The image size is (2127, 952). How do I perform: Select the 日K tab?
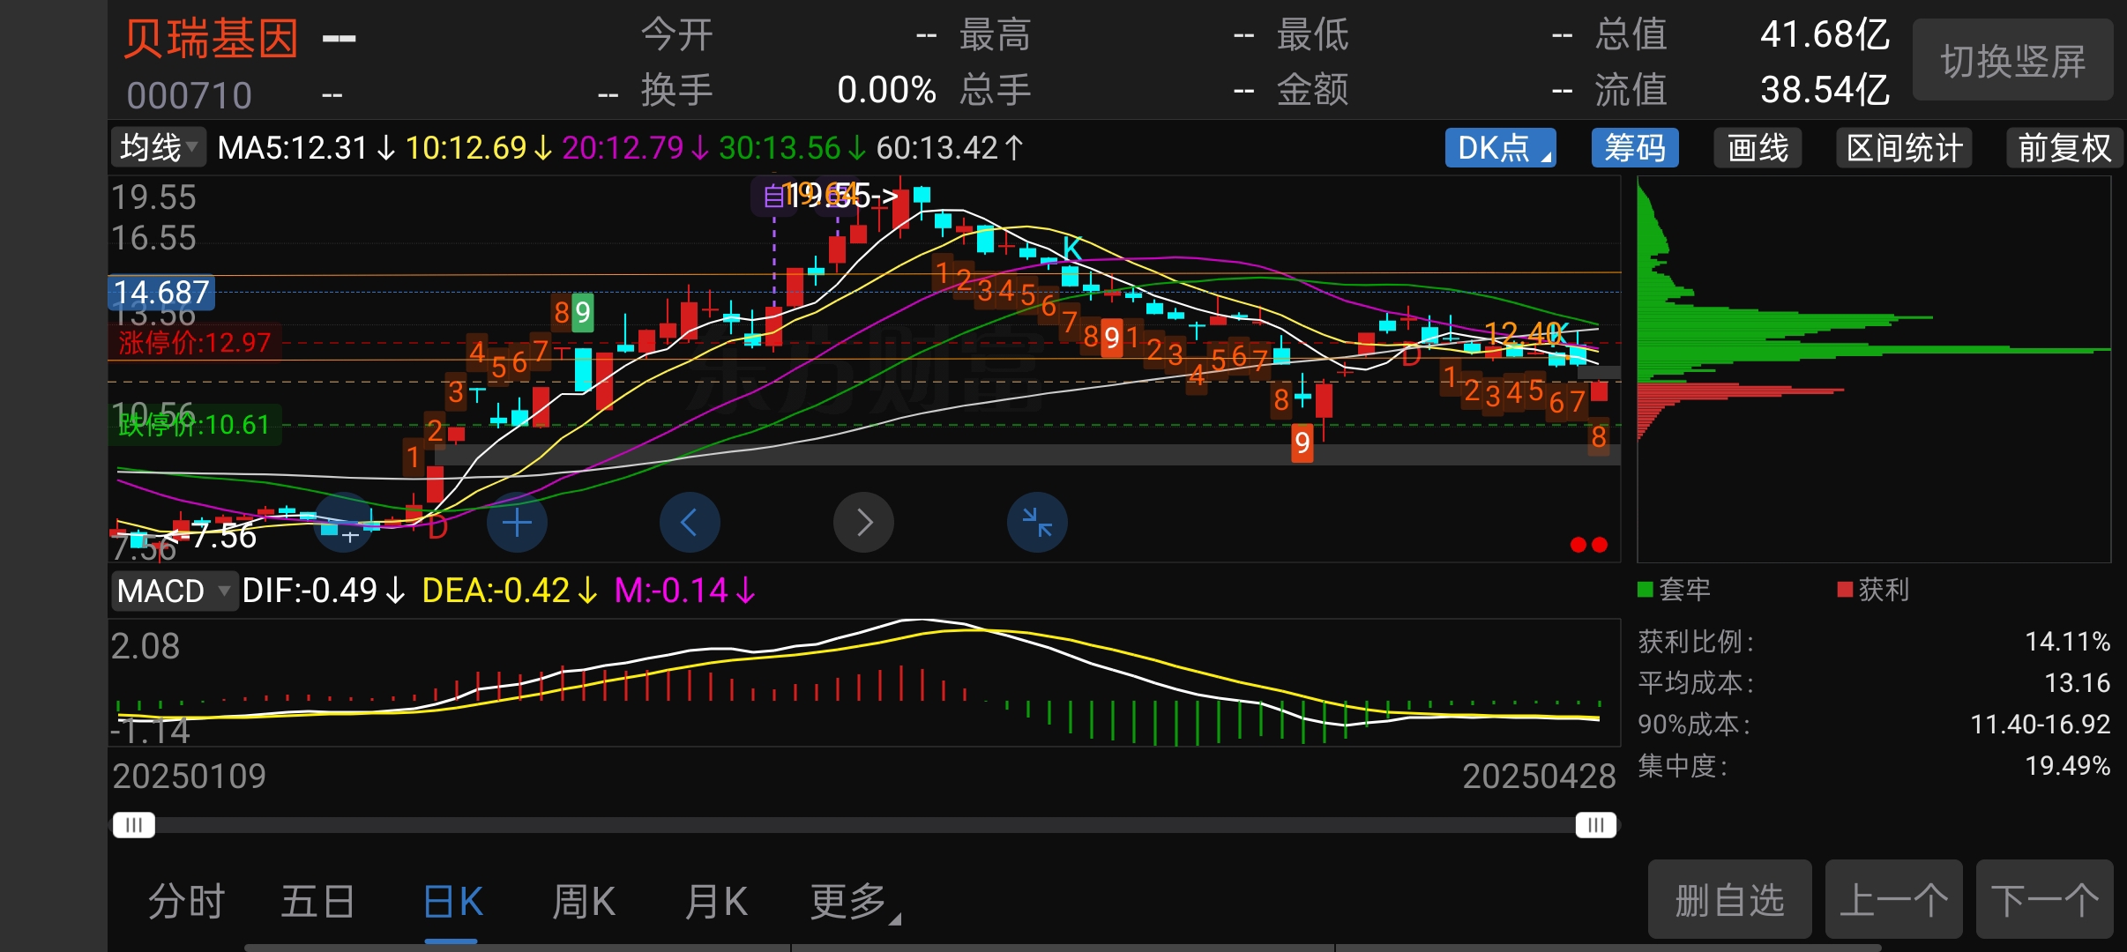[x=452, y=902]
